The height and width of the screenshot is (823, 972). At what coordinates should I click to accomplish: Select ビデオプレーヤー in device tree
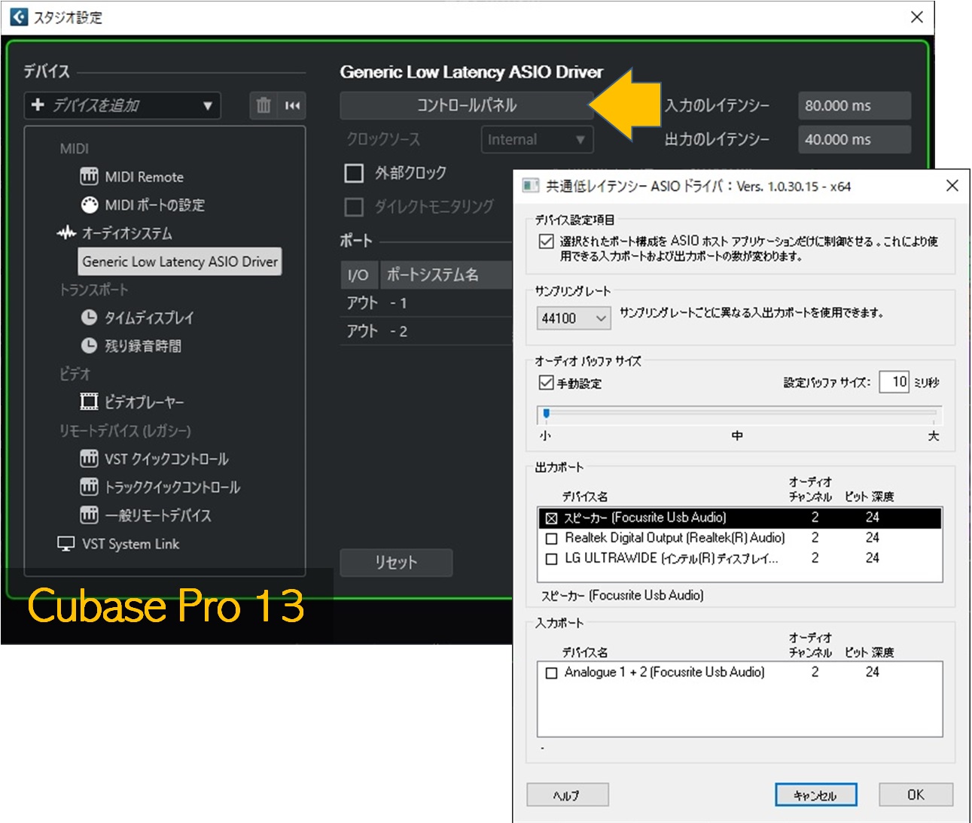(143, 402)
